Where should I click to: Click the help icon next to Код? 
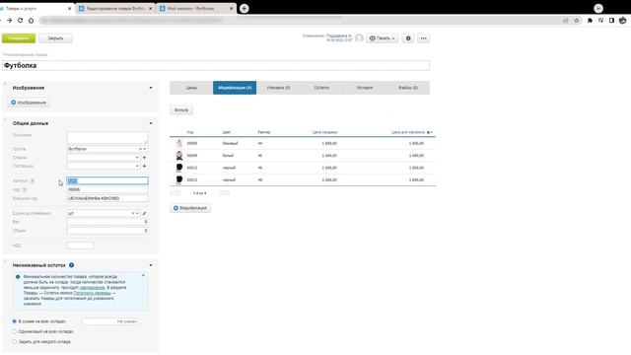pyautogui.click(x=24, y=189)
